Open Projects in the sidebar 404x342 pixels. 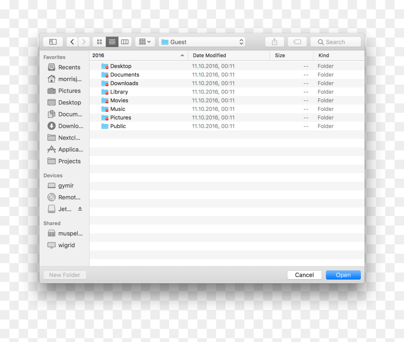point(64,161)
